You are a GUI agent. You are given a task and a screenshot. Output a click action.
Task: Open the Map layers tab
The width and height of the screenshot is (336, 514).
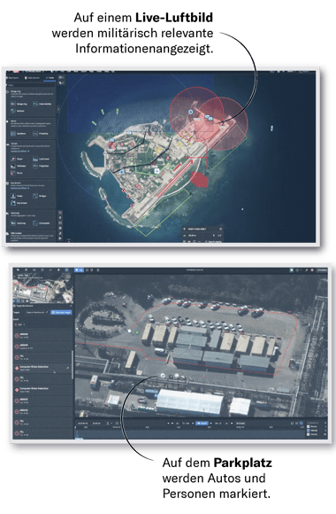[x=13, y=78]
